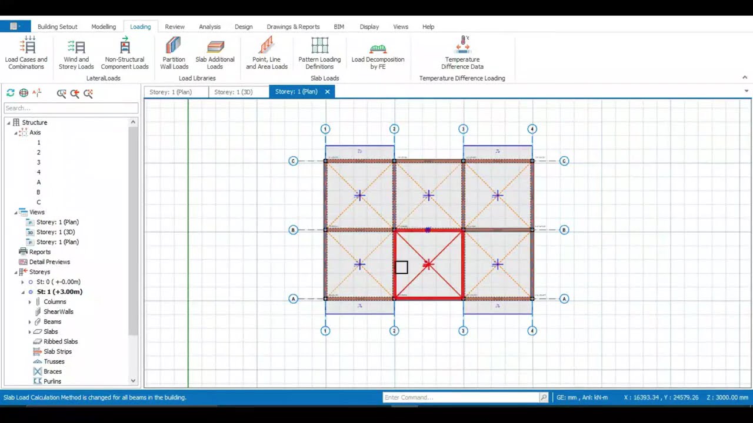753x423 pixels.
Task: Open the view tabs overflow dropdown
Action: [747, 91]
